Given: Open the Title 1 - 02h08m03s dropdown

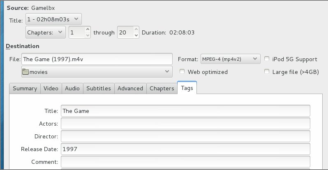Looking at the screenshot, I should tap(53, 19).
